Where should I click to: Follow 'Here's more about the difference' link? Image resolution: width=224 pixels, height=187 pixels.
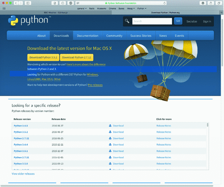click(86, 64)
